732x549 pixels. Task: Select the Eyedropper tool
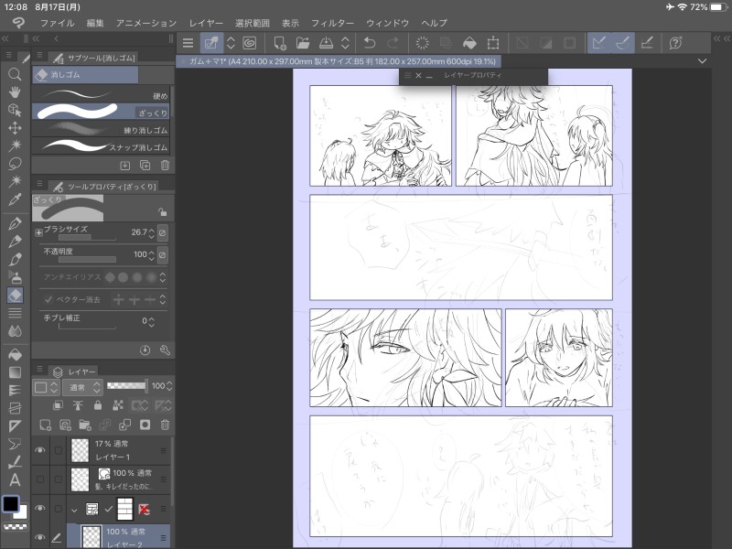[x=15, y=199]
